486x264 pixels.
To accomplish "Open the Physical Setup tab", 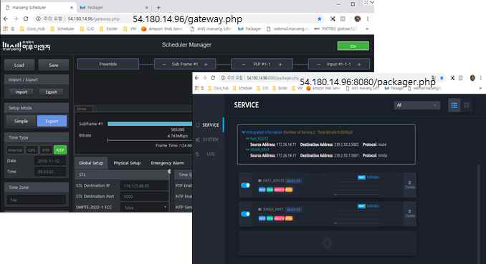I will click(x=127, y=163).
